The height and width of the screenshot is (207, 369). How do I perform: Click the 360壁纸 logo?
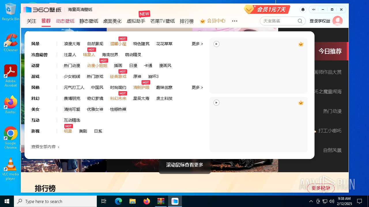pyautogui.click(x=42, y=9)
